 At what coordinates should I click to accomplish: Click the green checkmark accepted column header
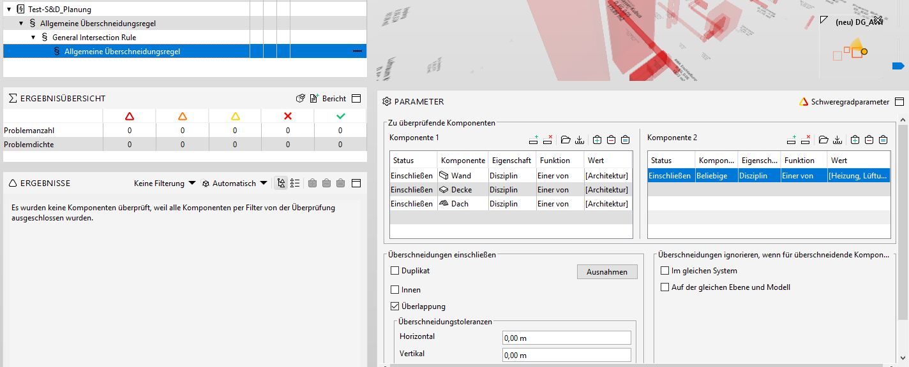[340, 116]
